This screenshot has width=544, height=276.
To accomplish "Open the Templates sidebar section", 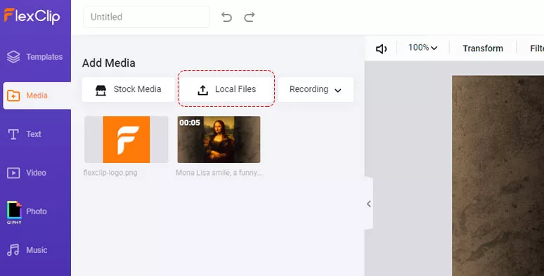I will click(x=34, y=57).
